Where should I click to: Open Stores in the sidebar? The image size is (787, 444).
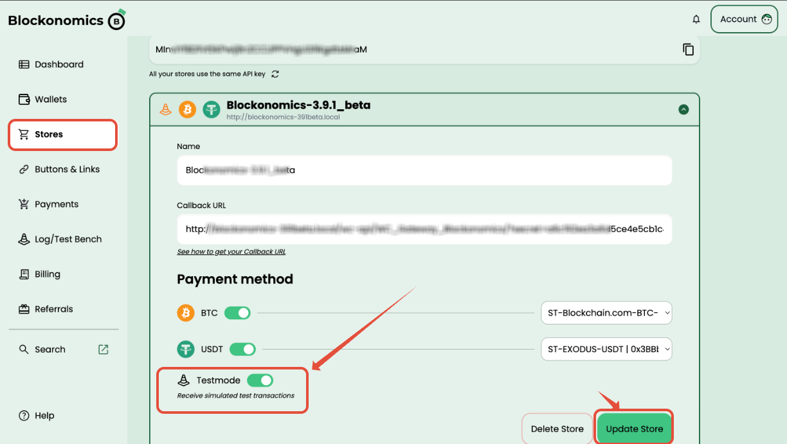(x=62, y=134)
